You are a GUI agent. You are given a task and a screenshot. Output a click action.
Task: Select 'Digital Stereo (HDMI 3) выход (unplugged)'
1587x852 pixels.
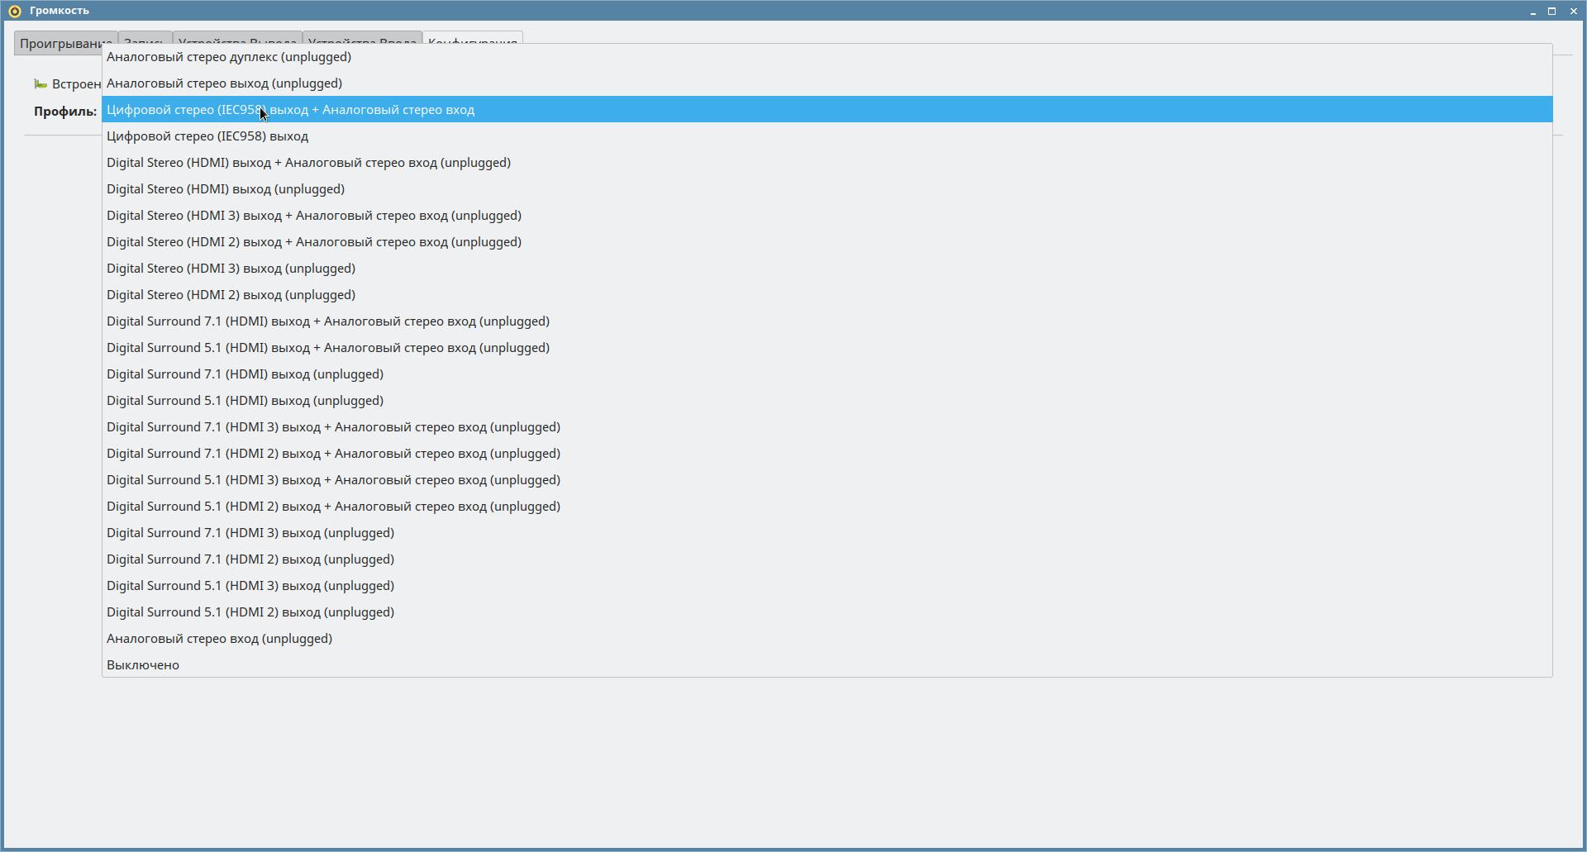[827, 269]
